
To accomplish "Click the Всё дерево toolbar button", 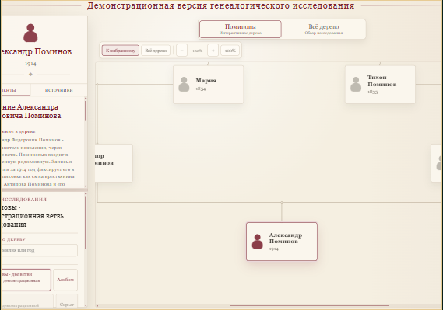I will [x=156, y=51].
